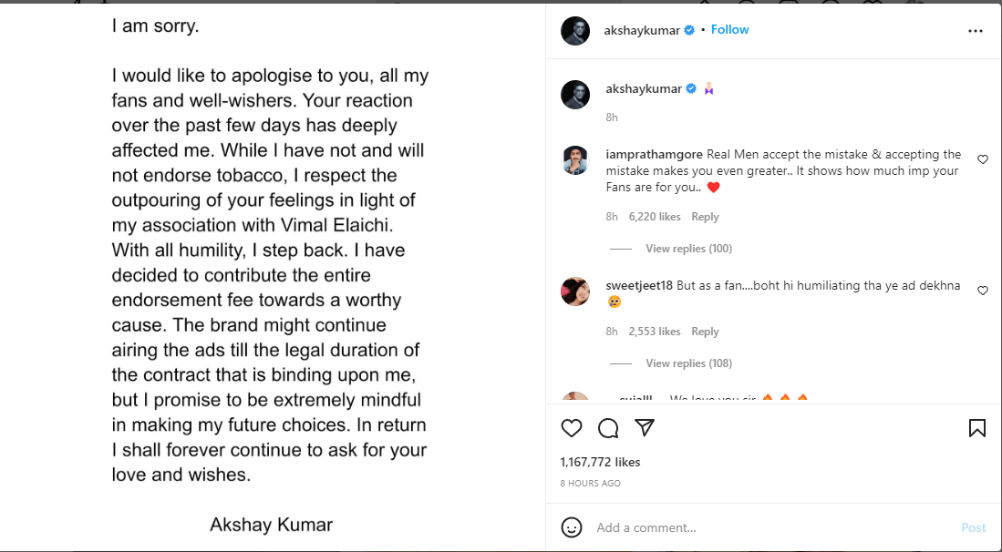Click akshaykumar's profile picture in header
The image size is (1002, 552).
pyautogui.click(x=575, y=30)
